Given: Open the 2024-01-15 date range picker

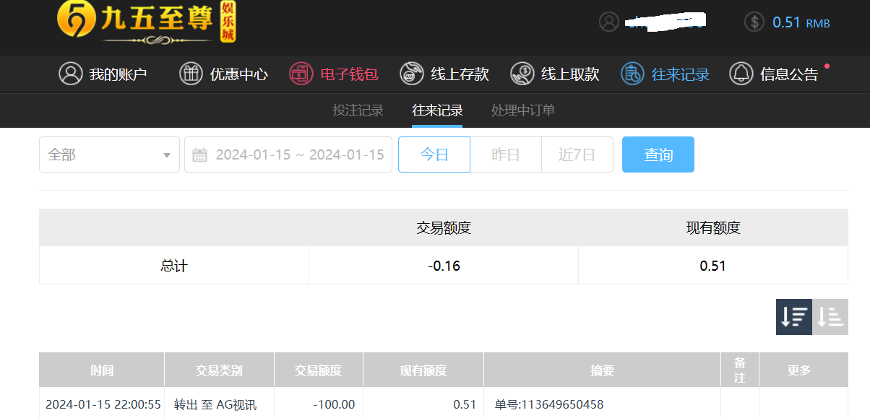Looking at the screenshot, I should click(288, 154).
